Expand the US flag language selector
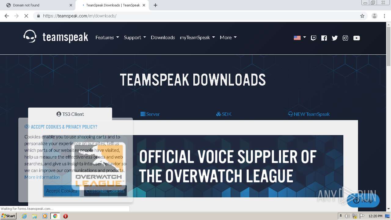391x220 pixels. (300, 38)
